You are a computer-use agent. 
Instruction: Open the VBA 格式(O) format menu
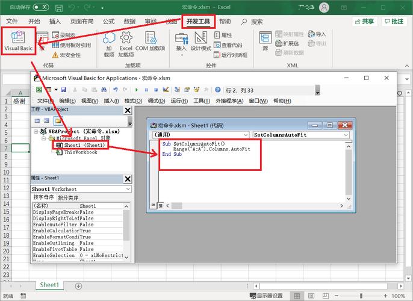click(x=133, y=101)
